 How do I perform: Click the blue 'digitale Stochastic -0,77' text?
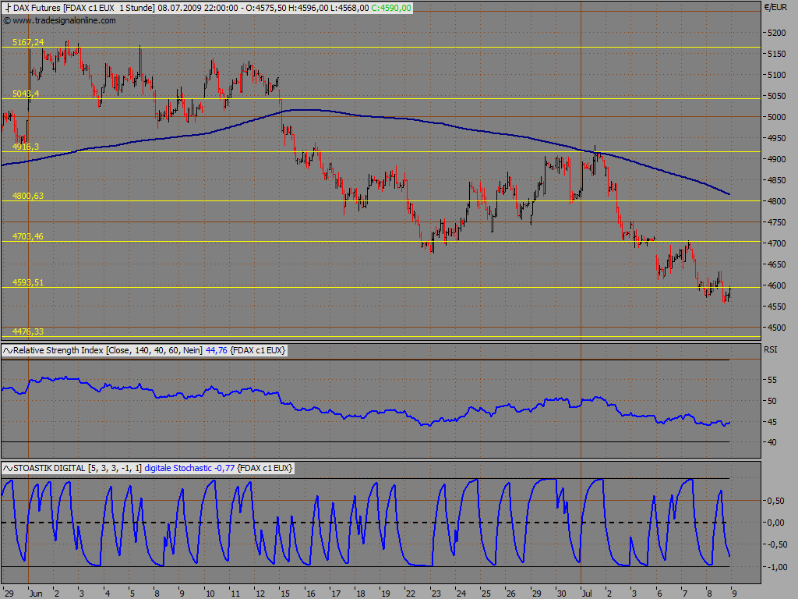[x=189, y=468]
